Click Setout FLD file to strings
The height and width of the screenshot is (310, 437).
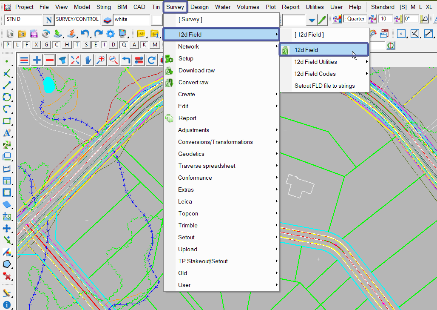(x=324, y=86)
